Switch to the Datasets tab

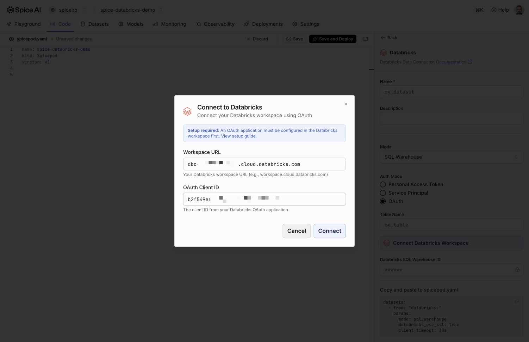point(94,24)
